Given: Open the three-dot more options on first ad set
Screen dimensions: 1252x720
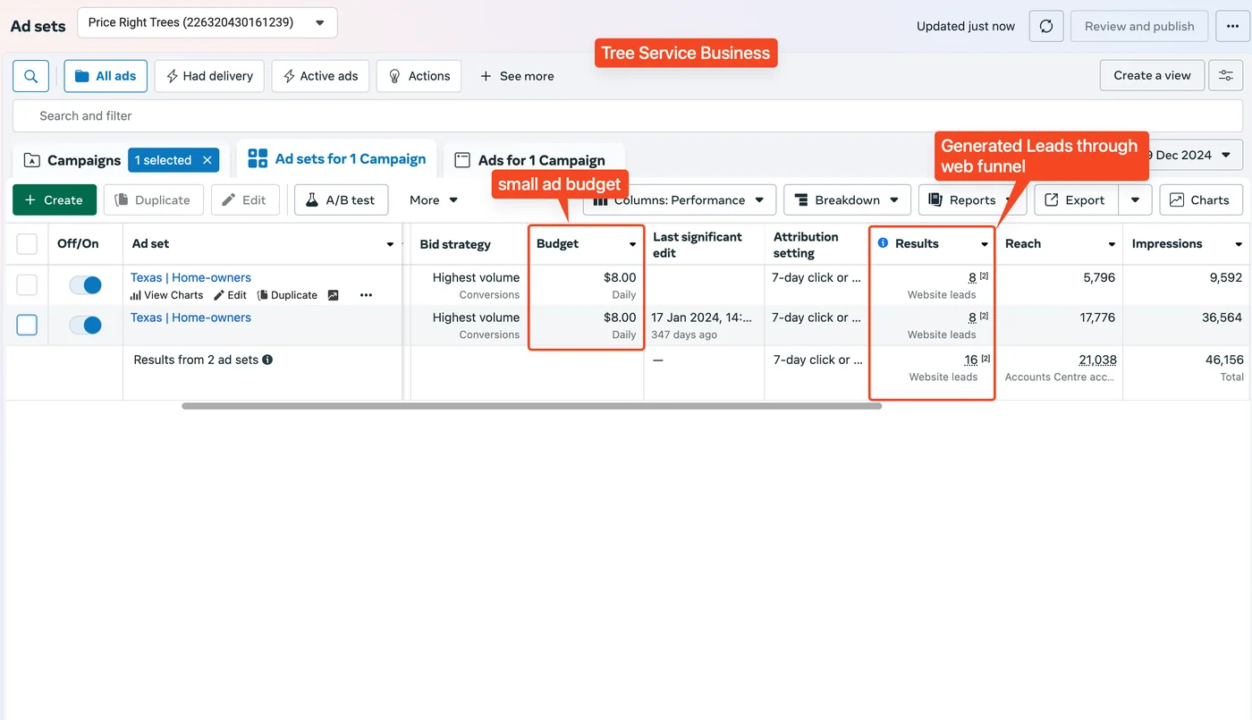Looking at the screenshot, I should [x=366, y=295].
